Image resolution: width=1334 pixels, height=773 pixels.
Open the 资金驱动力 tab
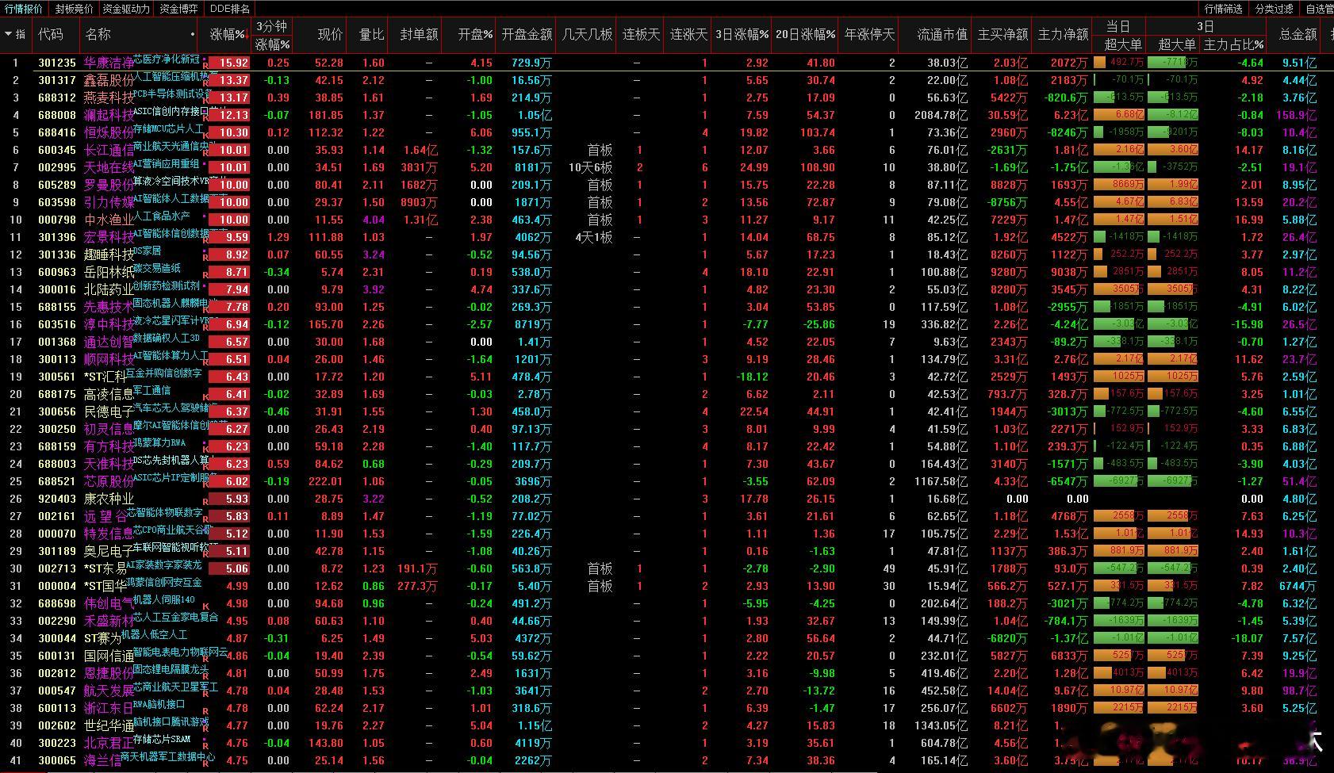(126, 9)
